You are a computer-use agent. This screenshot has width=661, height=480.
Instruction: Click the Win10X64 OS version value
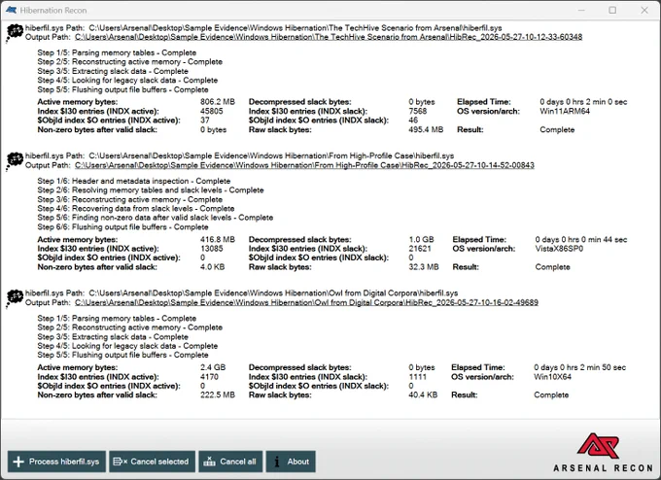tap(553, 377)
